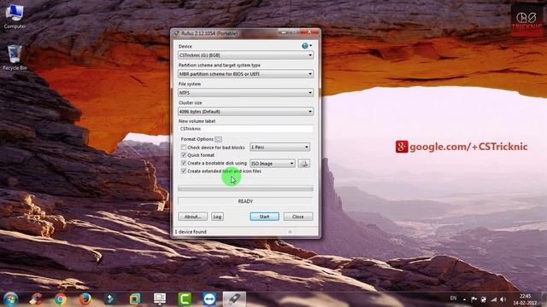The image size is (547, 307).
Task: Open the Rufus language globe menu
Action: click(306, 46)
